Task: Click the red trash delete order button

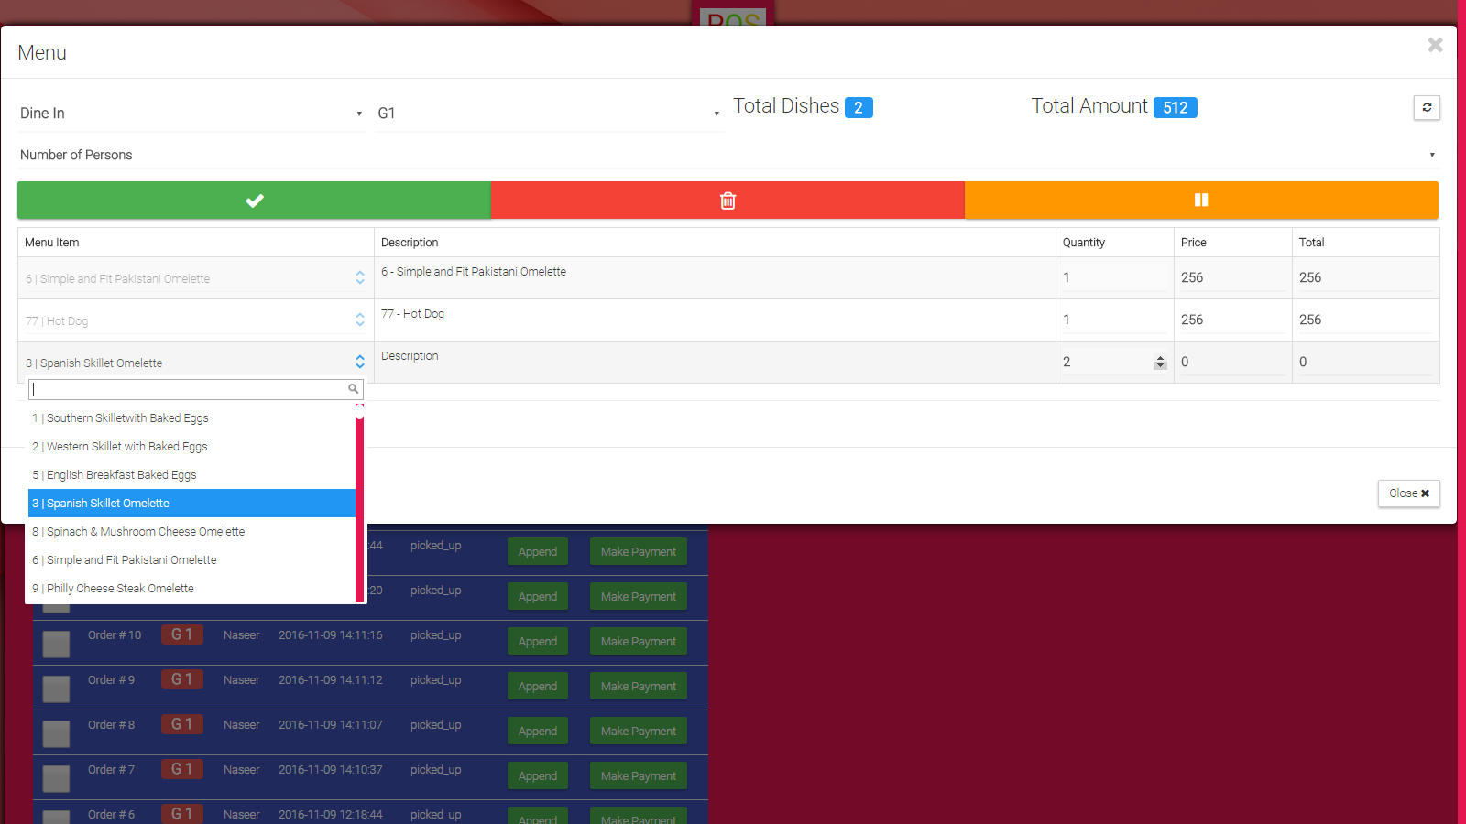Action: pyautogui.click(x=728, y=201)
